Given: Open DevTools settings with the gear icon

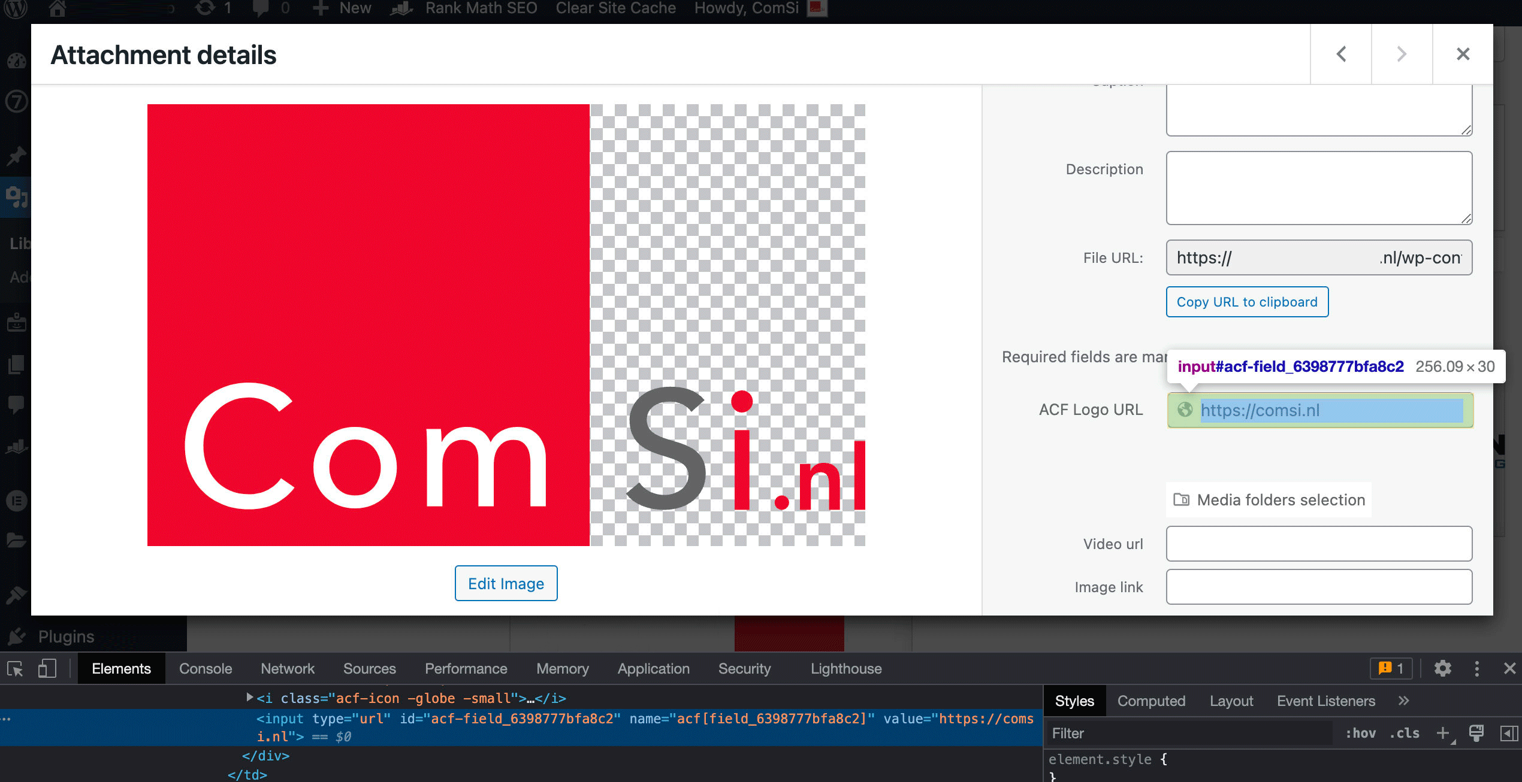Looking at the screenshot, I should (1444, 669).
